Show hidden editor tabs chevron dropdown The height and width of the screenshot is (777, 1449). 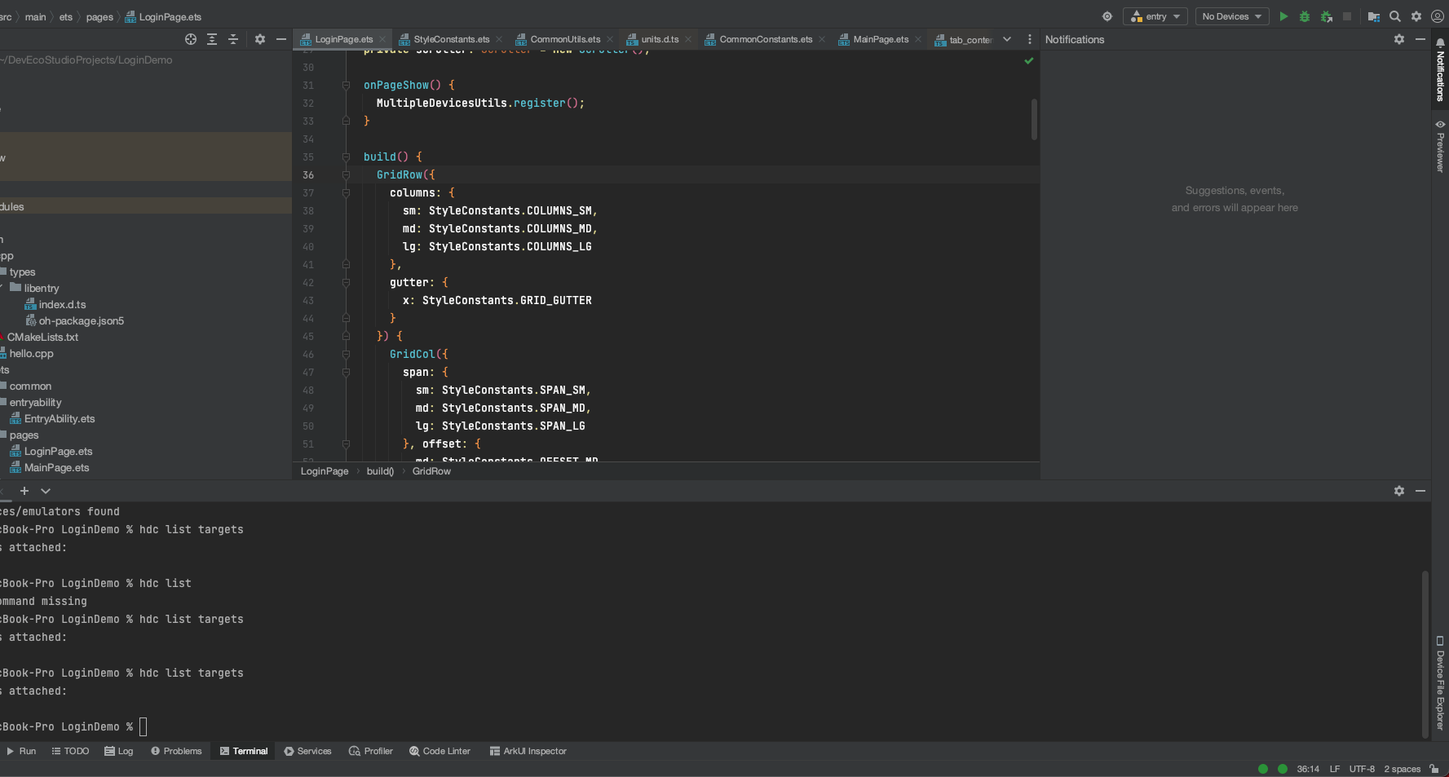[x=1007, y=39]
